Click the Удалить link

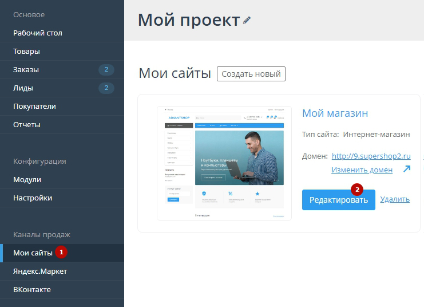click(395, 199)
